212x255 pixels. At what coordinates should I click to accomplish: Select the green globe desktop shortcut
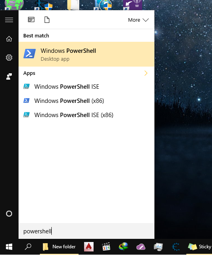click(x=14, y=5)
